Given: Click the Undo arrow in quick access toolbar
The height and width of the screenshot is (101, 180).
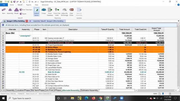Looking at the screenshot, I should click(x=33, y=2).
